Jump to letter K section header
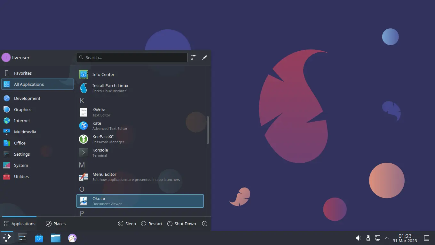The width and height of the screenshot is (435, 245). 82,100
